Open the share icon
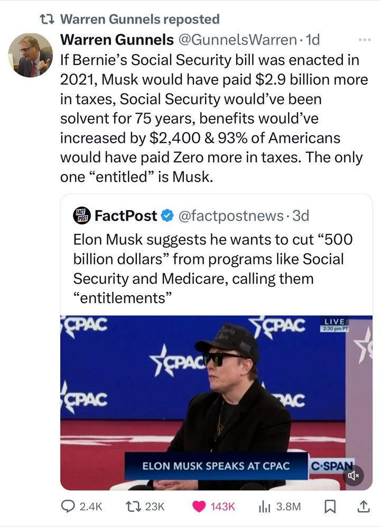Viewport: 381px width, 529px height. coord(364,506)
